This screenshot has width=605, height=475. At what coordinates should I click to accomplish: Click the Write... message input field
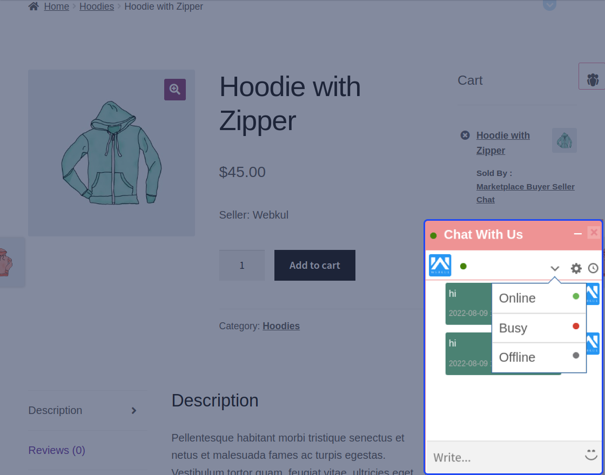502,457
